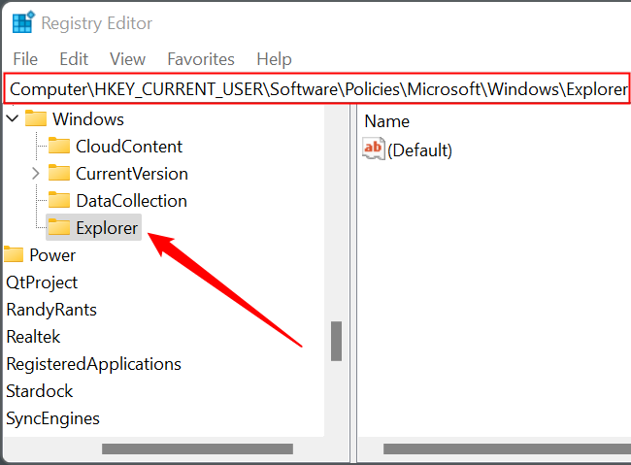Open the Help menu

click(274, 59)
